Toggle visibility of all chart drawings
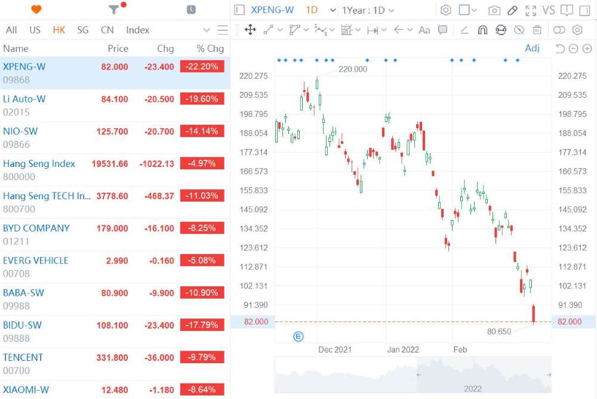The height and width of the screenshot is (399, 597). click(x=519, y=30)
